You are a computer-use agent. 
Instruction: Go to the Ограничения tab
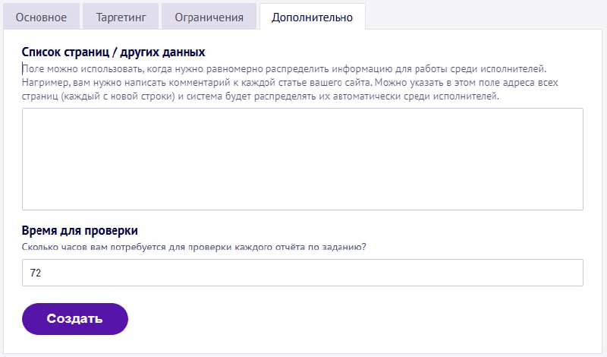coord(209,17)
